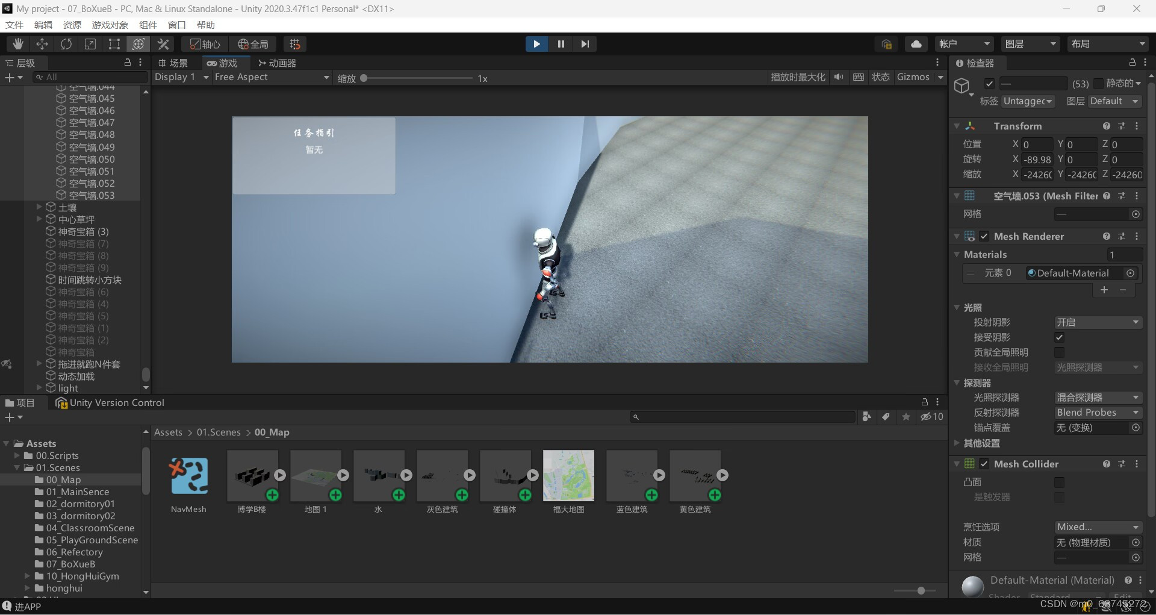Open the cloud services icon
Image resolution: width=1156 pixels, height=615 pixels.
916,44
